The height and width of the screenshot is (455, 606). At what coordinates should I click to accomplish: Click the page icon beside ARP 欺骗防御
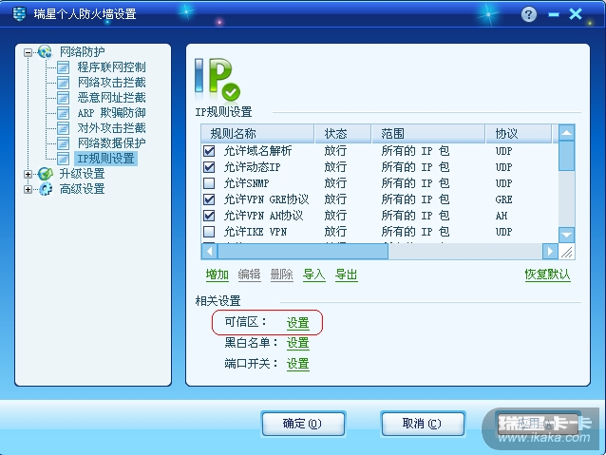(63, 113)
